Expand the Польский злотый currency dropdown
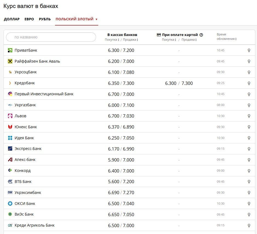This screenshot has width=257, height=234. [76, 19]
